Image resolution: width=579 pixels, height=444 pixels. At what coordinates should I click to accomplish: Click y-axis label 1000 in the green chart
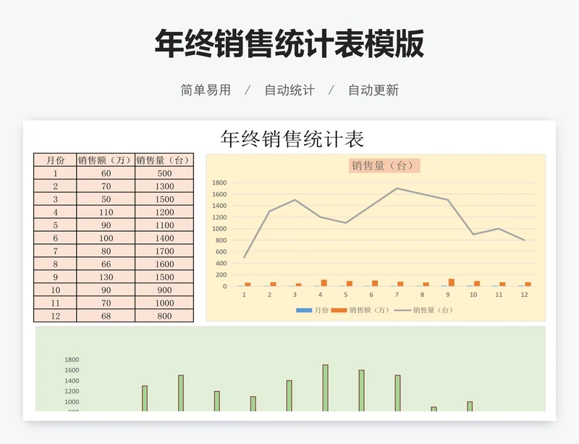point(72,402)
